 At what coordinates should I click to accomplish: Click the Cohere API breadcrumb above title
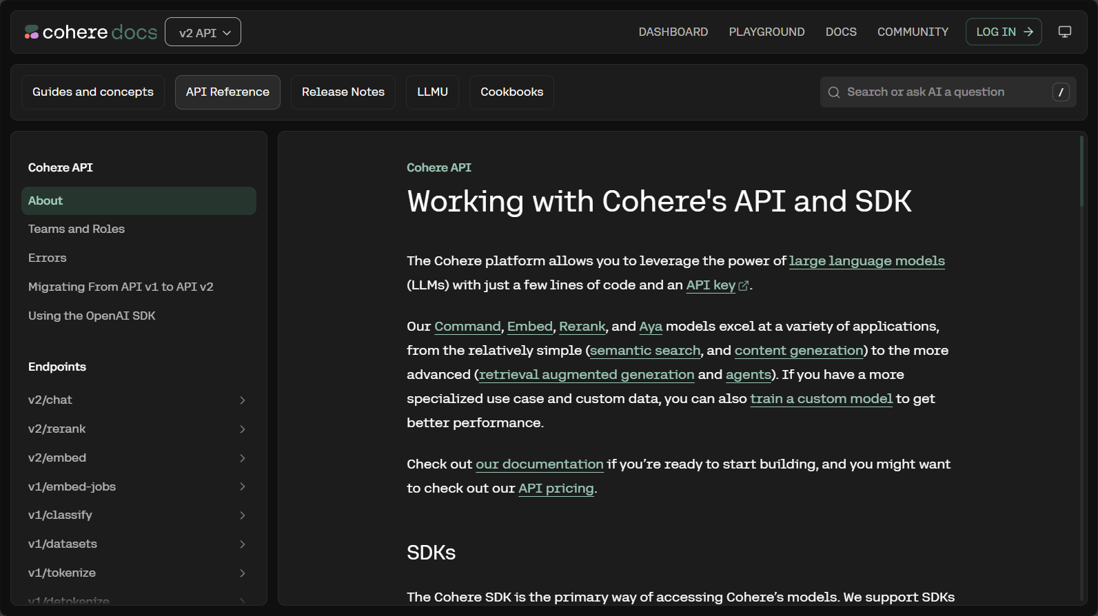click(x=439, y=167)
